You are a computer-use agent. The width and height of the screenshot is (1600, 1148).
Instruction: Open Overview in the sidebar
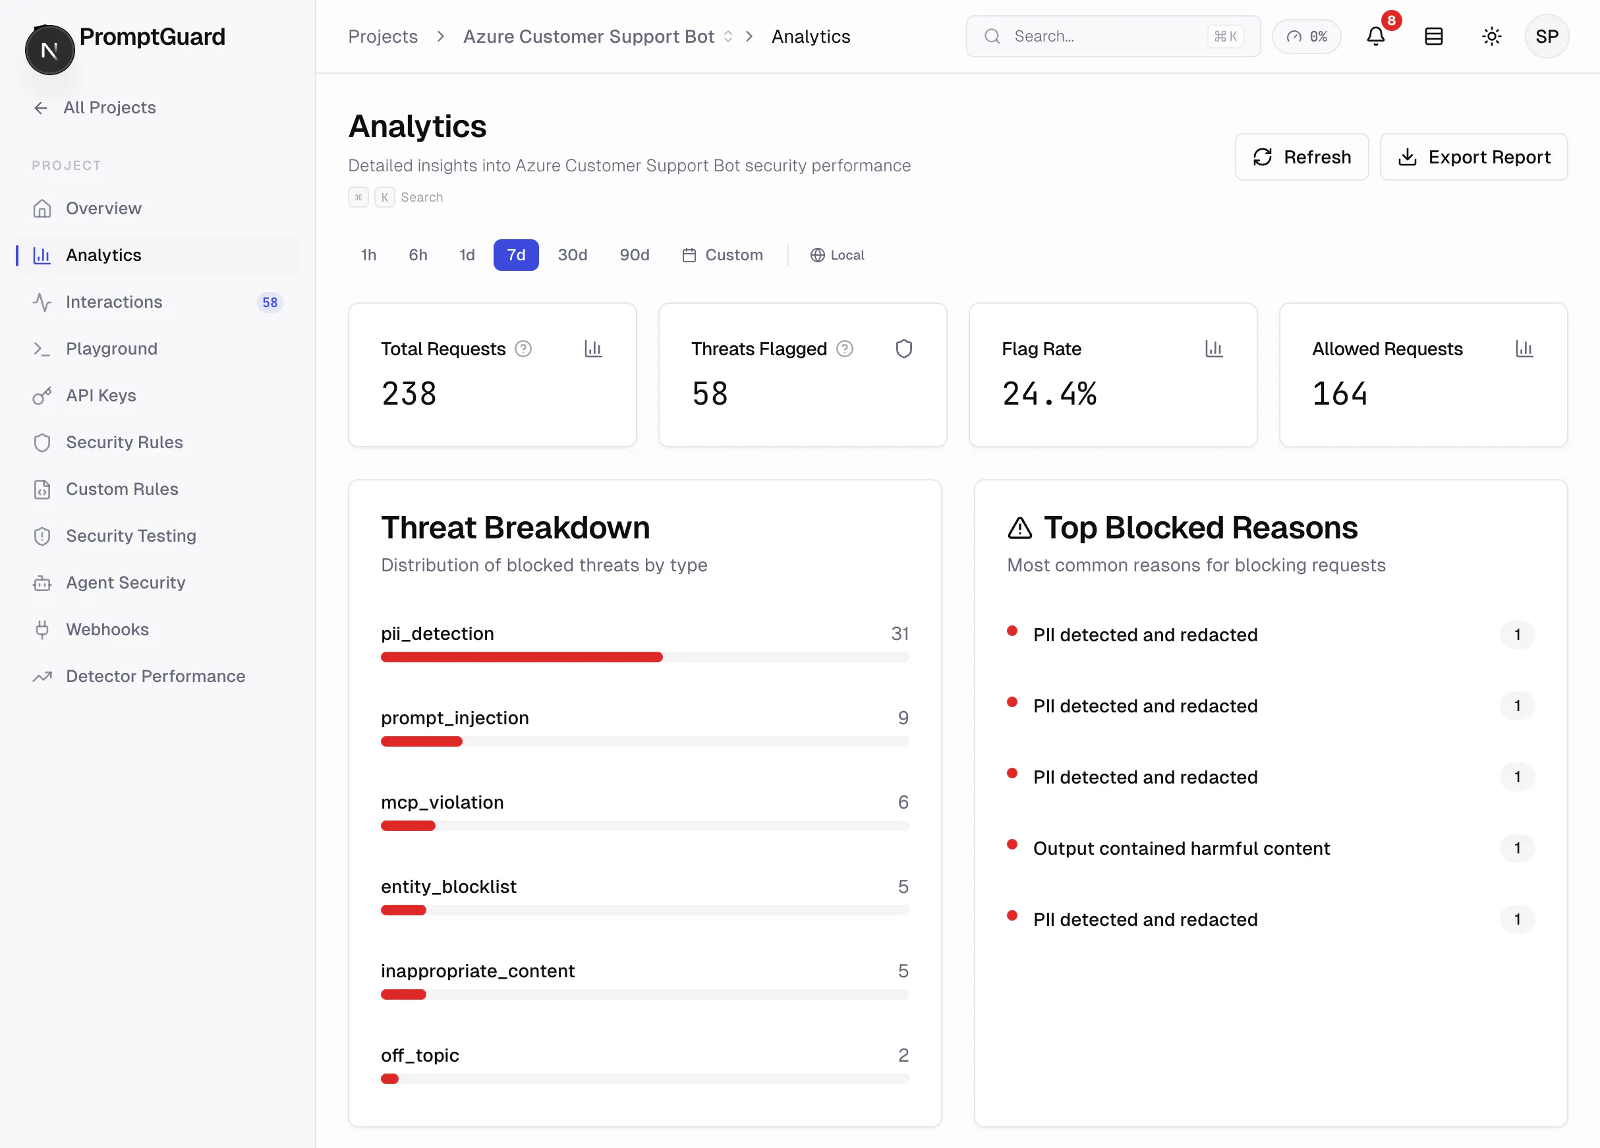(x=157, y=209)
